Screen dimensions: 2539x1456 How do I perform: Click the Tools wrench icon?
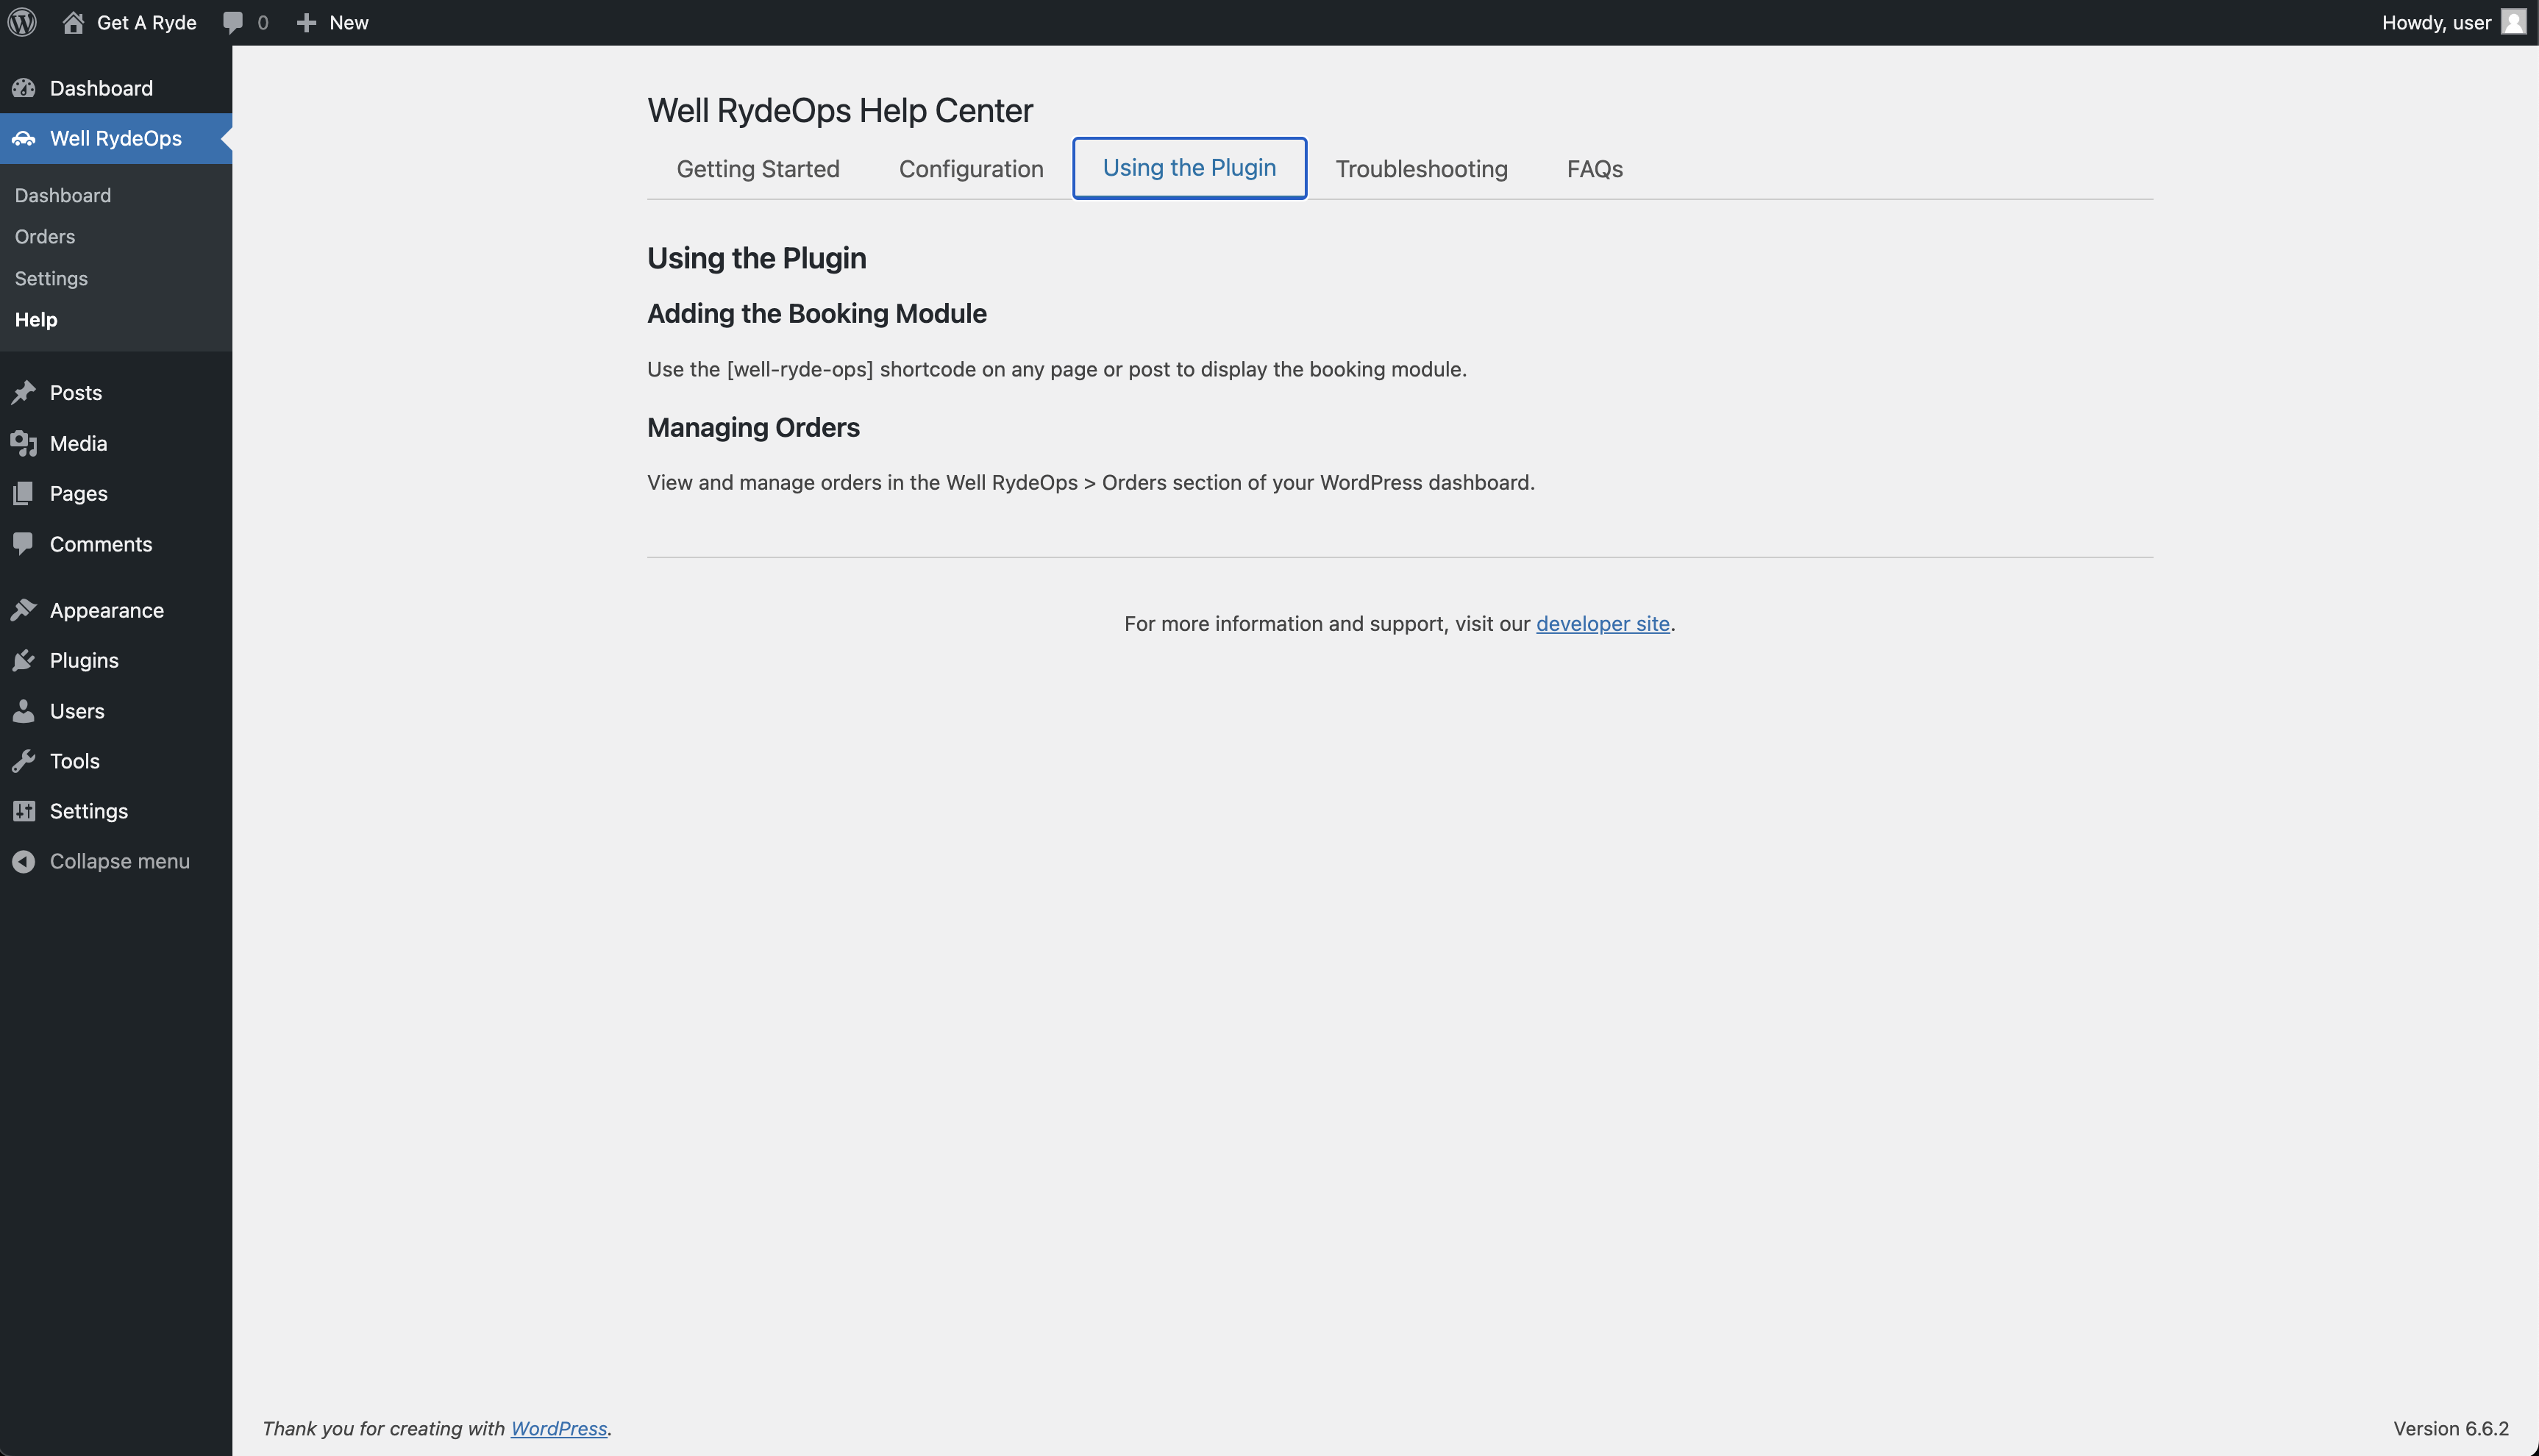pos(24,761)
